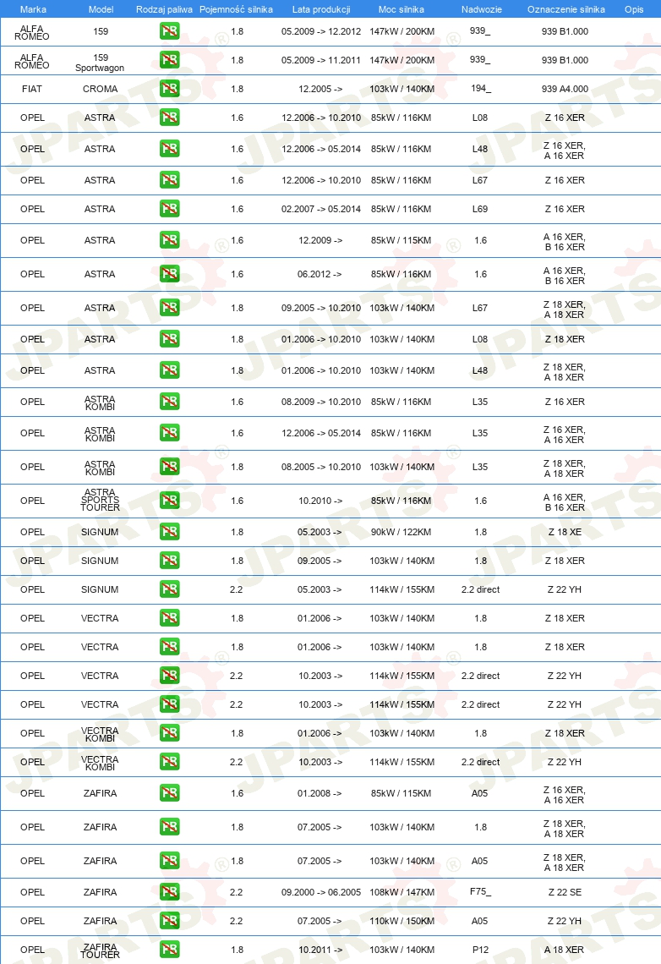Click the 09.2000 -> 06.2005 production years
The height and width of the screenshot is (964, 661).
[321, 892]
